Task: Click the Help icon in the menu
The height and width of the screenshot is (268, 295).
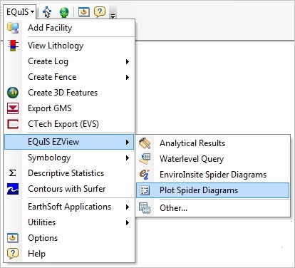Action: [x=13, y=254]
